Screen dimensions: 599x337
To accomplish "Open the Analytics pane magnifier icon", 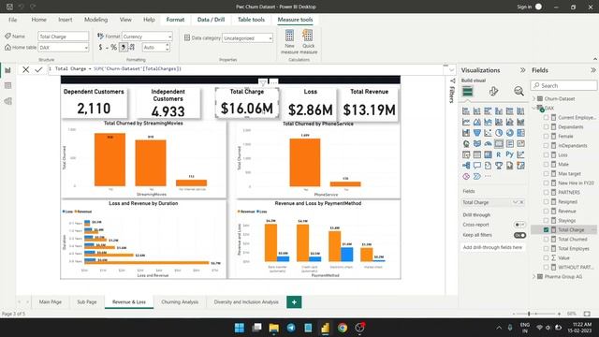I will (519, 92).
